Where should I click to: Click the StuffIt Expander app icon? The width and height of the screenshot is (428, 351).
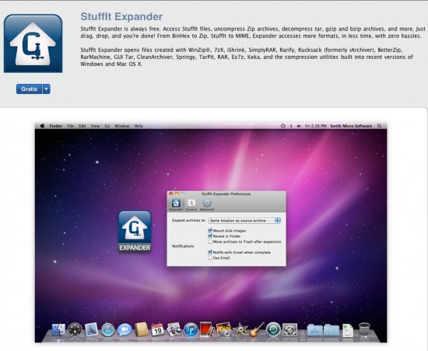(x=33, y=43)
